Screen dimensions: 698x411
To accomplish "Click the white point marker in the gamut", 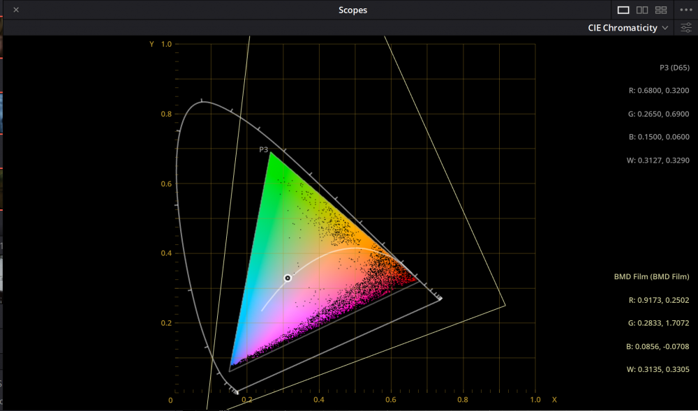I will (x=287, y=278).
